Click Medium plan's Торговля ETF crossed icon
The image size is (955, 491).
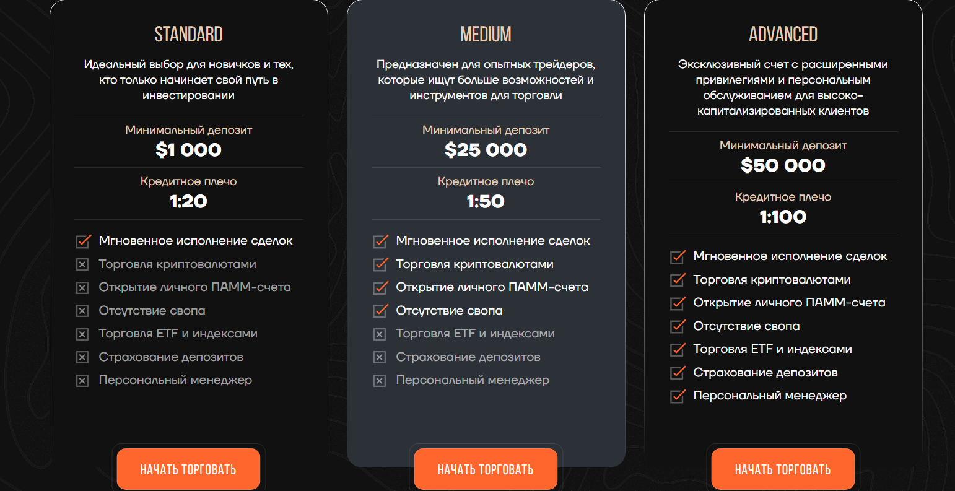[380, 334]
